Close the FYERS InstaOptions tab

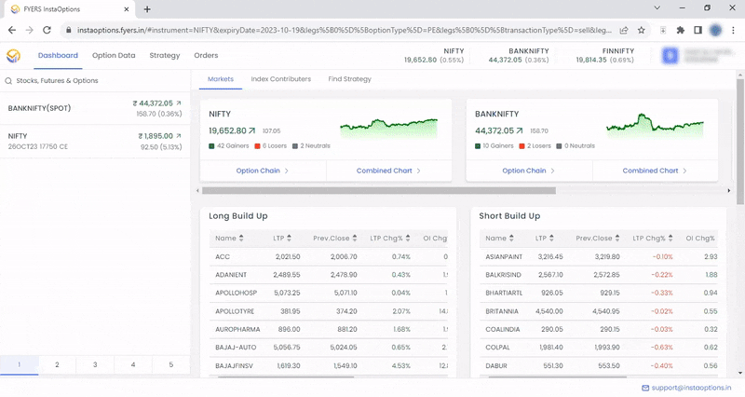(127, 9)
